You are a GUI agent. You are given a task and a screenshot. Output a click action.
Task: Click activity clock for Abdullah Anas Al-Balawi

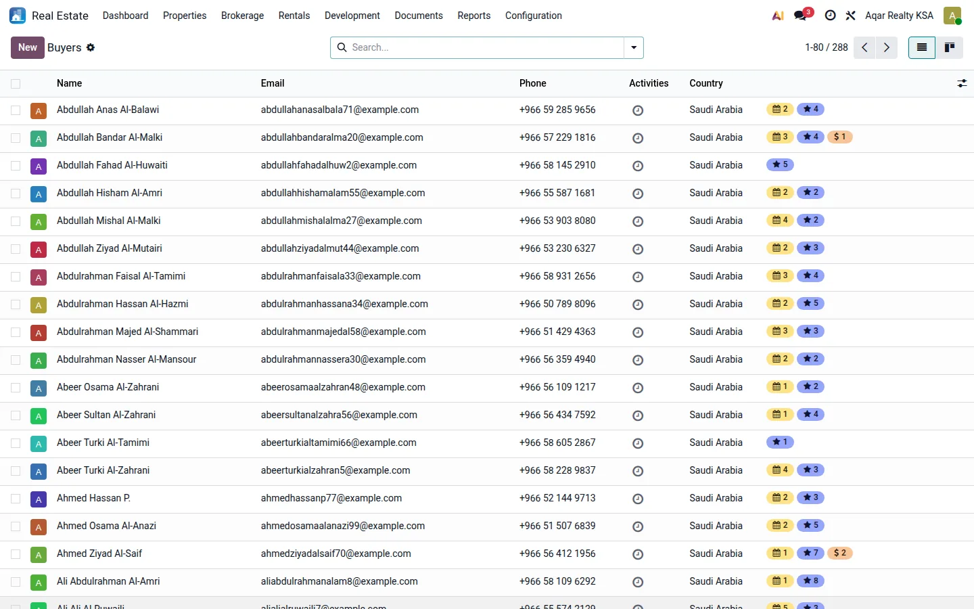638,110
